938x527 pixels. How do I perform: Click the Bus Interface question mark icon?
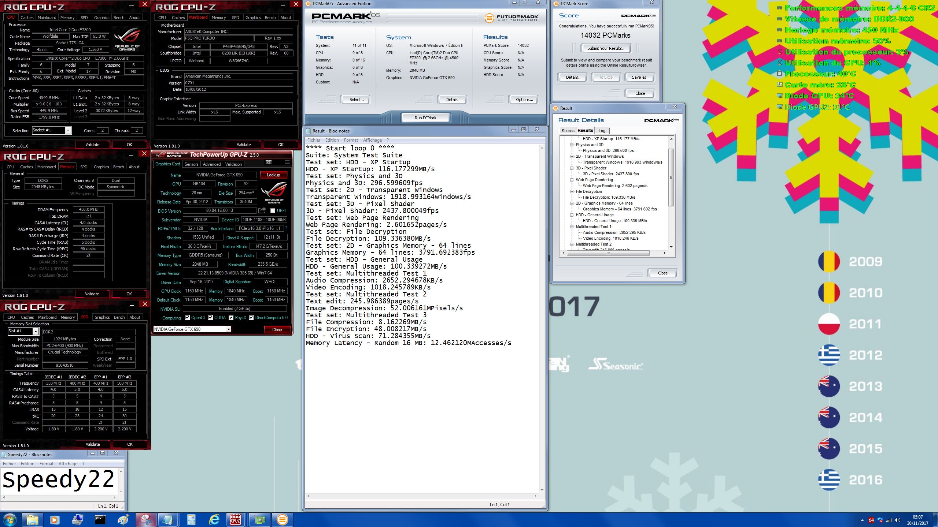coord(287,228)
